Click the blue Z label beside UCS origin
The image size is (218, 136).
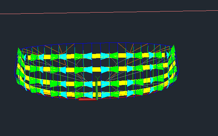coord(99,95)
